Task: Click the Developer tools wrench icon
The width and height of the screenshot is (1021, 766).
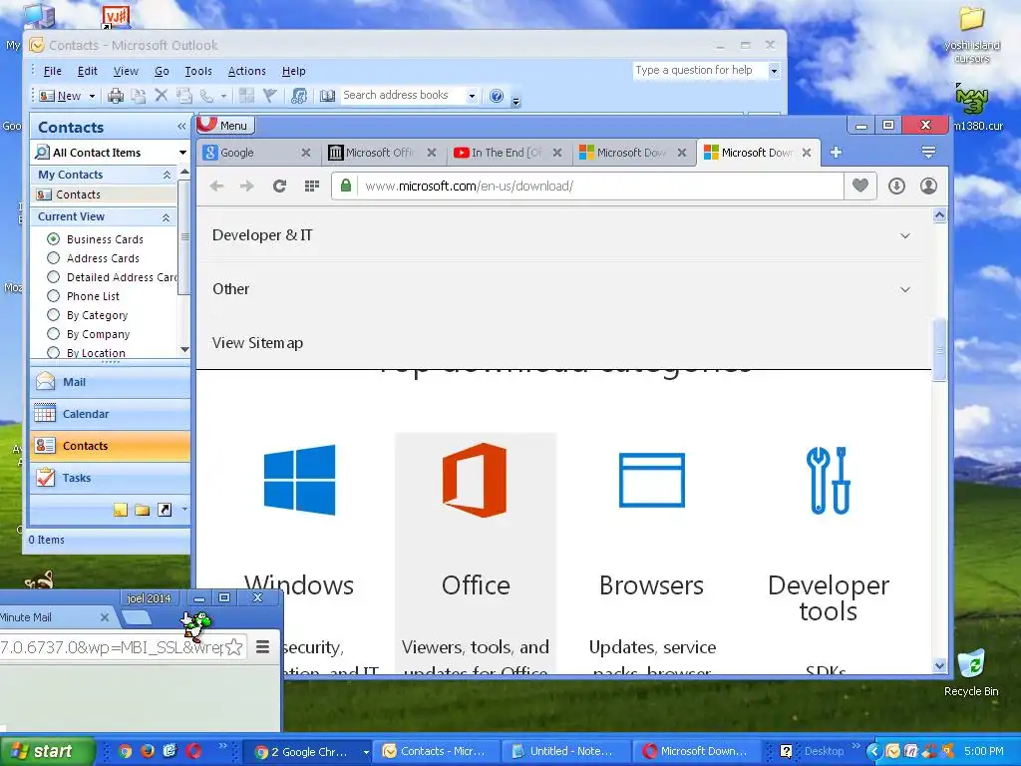Action: click(x=829, y=480)
